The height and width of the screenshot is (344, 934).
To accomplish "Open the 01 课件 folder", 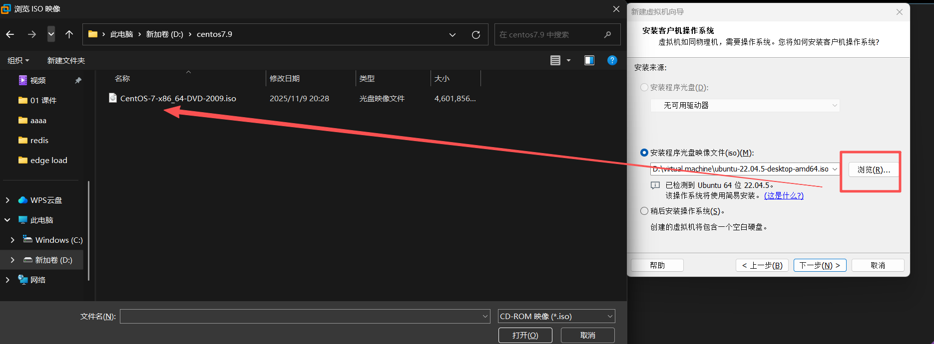I will (x=43, y=100).
